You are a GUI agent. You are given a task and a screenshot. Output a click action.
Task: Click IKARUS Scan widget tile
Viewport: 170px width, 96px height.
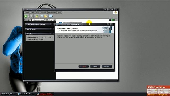(x=152, y=91)
